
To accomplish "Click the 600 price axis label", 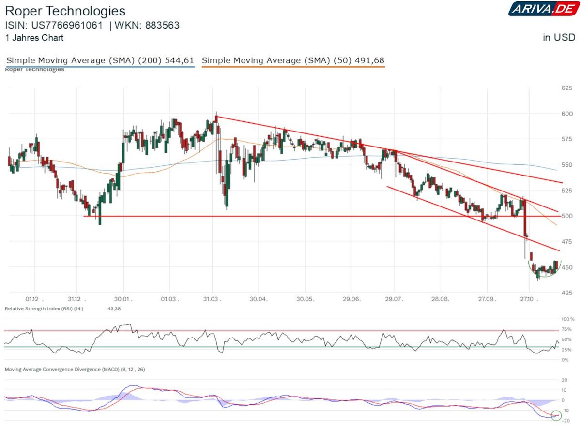I will coord(567,114).
